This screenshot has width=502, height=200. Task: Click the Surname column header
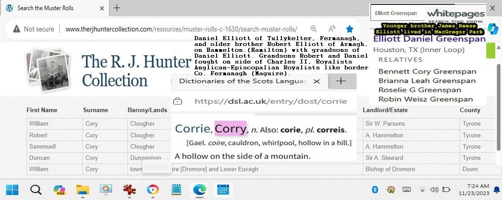point(95,110)
